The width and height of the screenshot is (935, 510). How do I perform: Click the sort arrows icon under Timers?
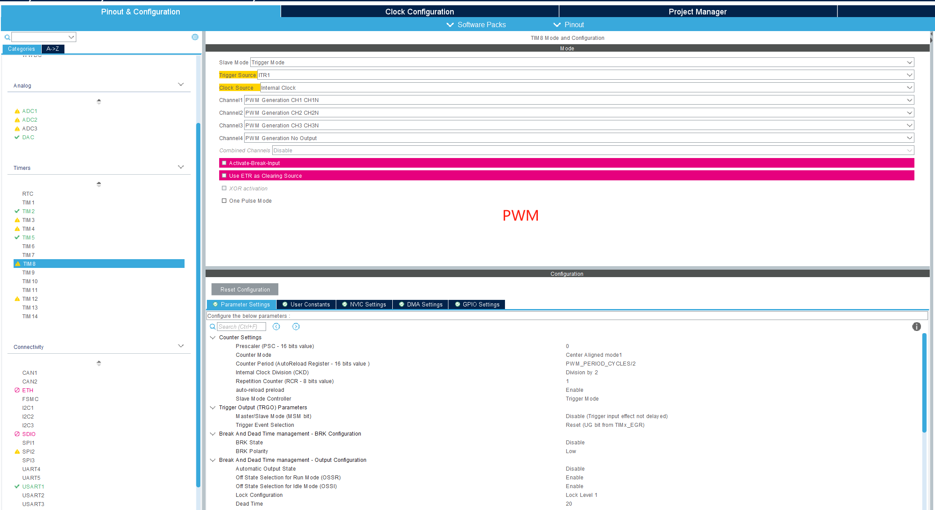[99, 184]
